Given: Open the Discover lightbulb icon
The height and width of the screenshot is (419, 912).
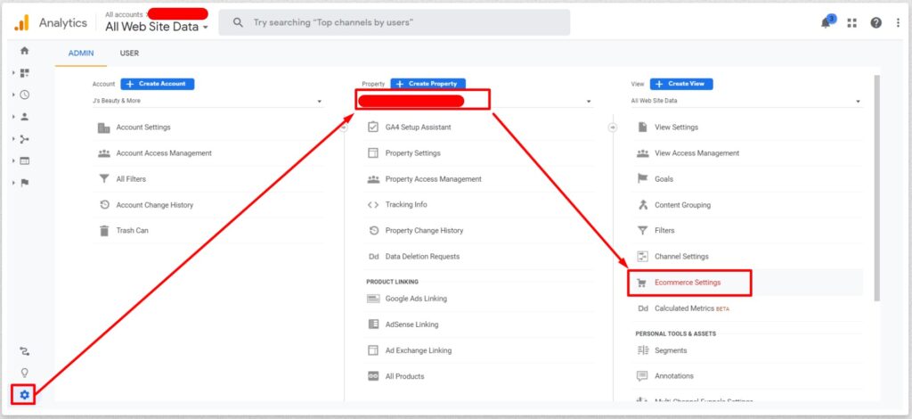Looking at the screenshot, I should click(24, 373).
